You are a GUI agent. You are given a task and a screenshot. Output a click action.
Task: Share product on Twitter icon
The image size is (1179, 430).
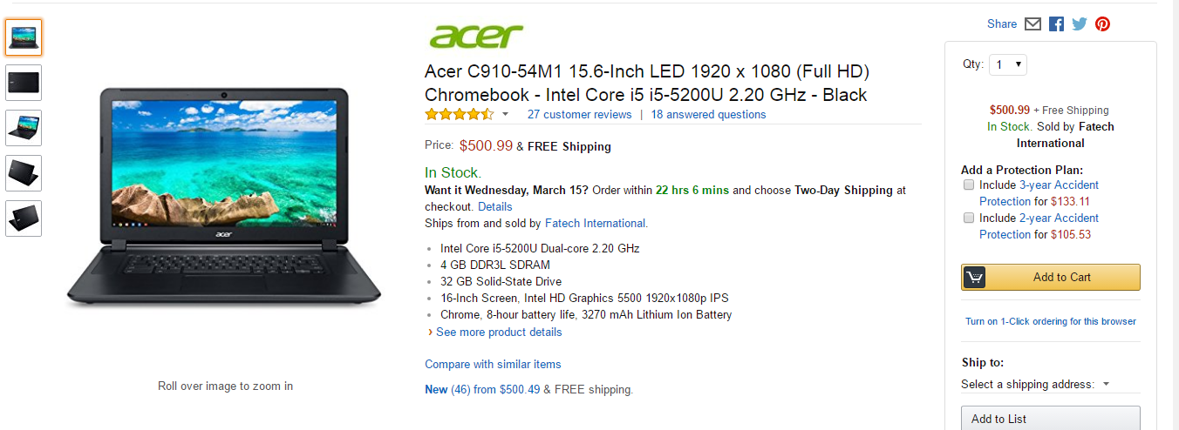tap(1080, 24)
